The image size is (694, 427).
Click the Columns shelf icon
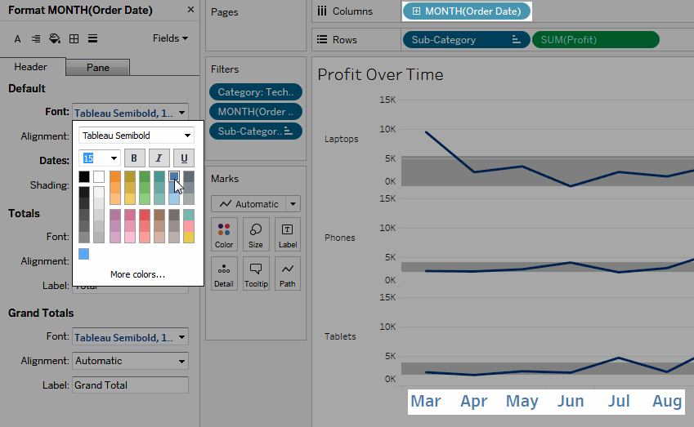point(322,11)
